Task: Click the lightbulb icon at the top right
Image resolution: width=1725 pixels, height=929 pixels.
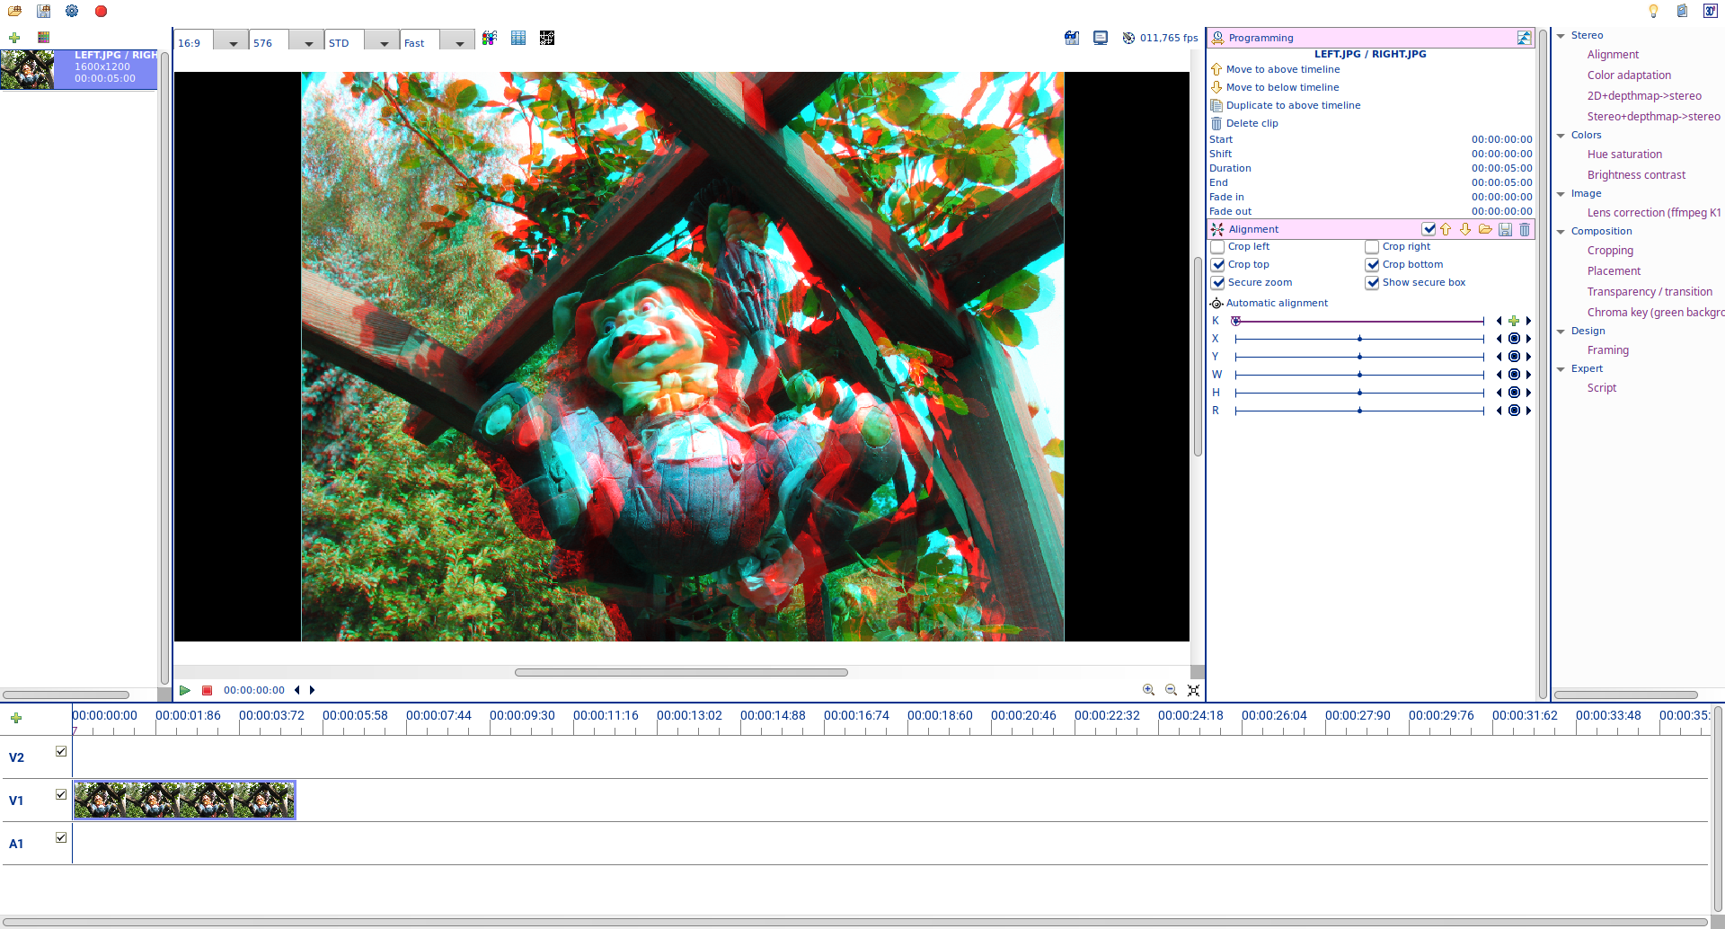Action: click(x=1653, y=12)
